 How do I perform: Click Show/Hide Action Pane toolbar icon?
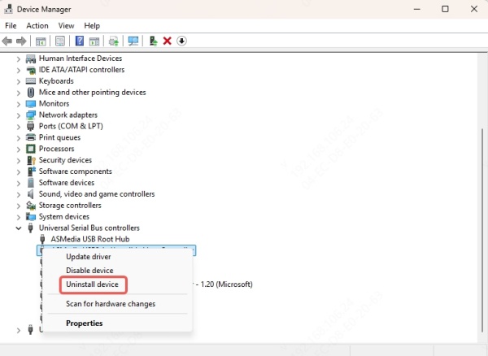[94, 41]
